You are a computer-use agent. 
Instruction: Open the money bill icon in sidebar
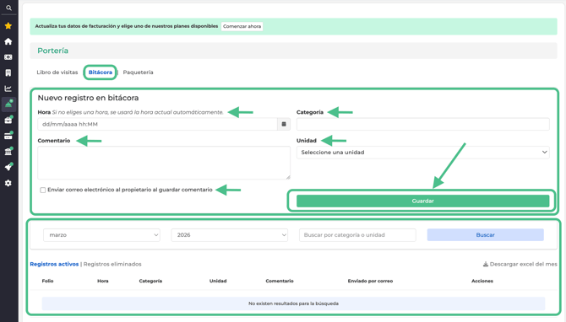pyautogui.click(x=8, y=57)
